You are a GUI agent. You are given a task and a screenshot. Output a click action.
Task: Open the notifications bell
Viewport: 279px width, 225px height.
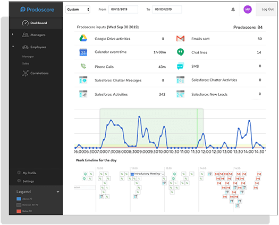[x=233, y=10]
